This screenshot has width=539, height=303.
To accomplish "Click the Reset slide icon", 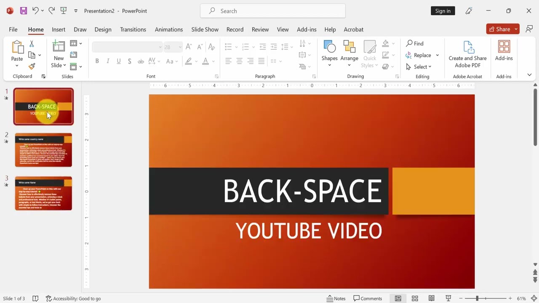I will [x=74, y=55].
